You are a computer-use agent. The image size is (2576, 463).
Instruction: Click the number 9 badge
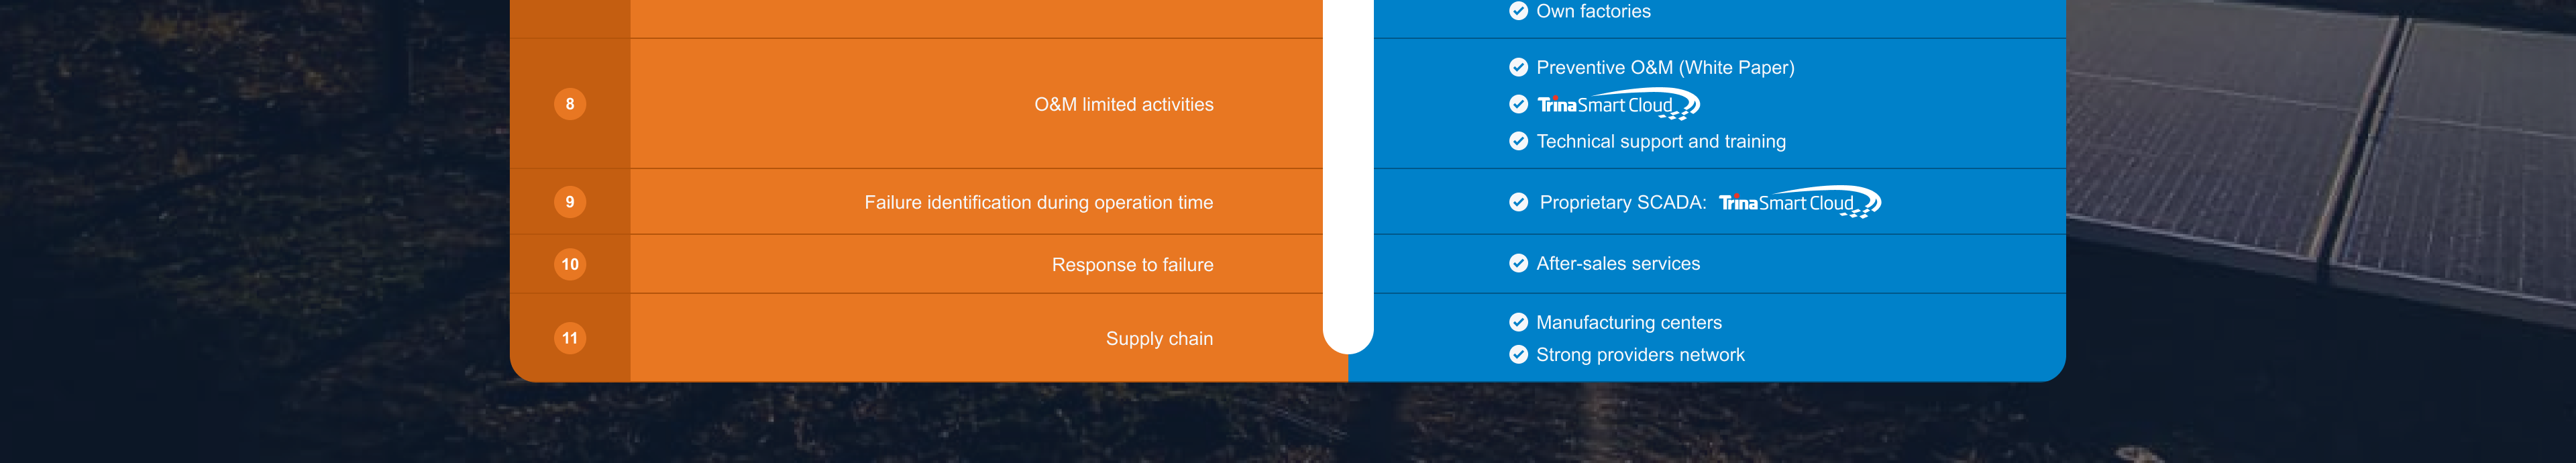point(570,202)
